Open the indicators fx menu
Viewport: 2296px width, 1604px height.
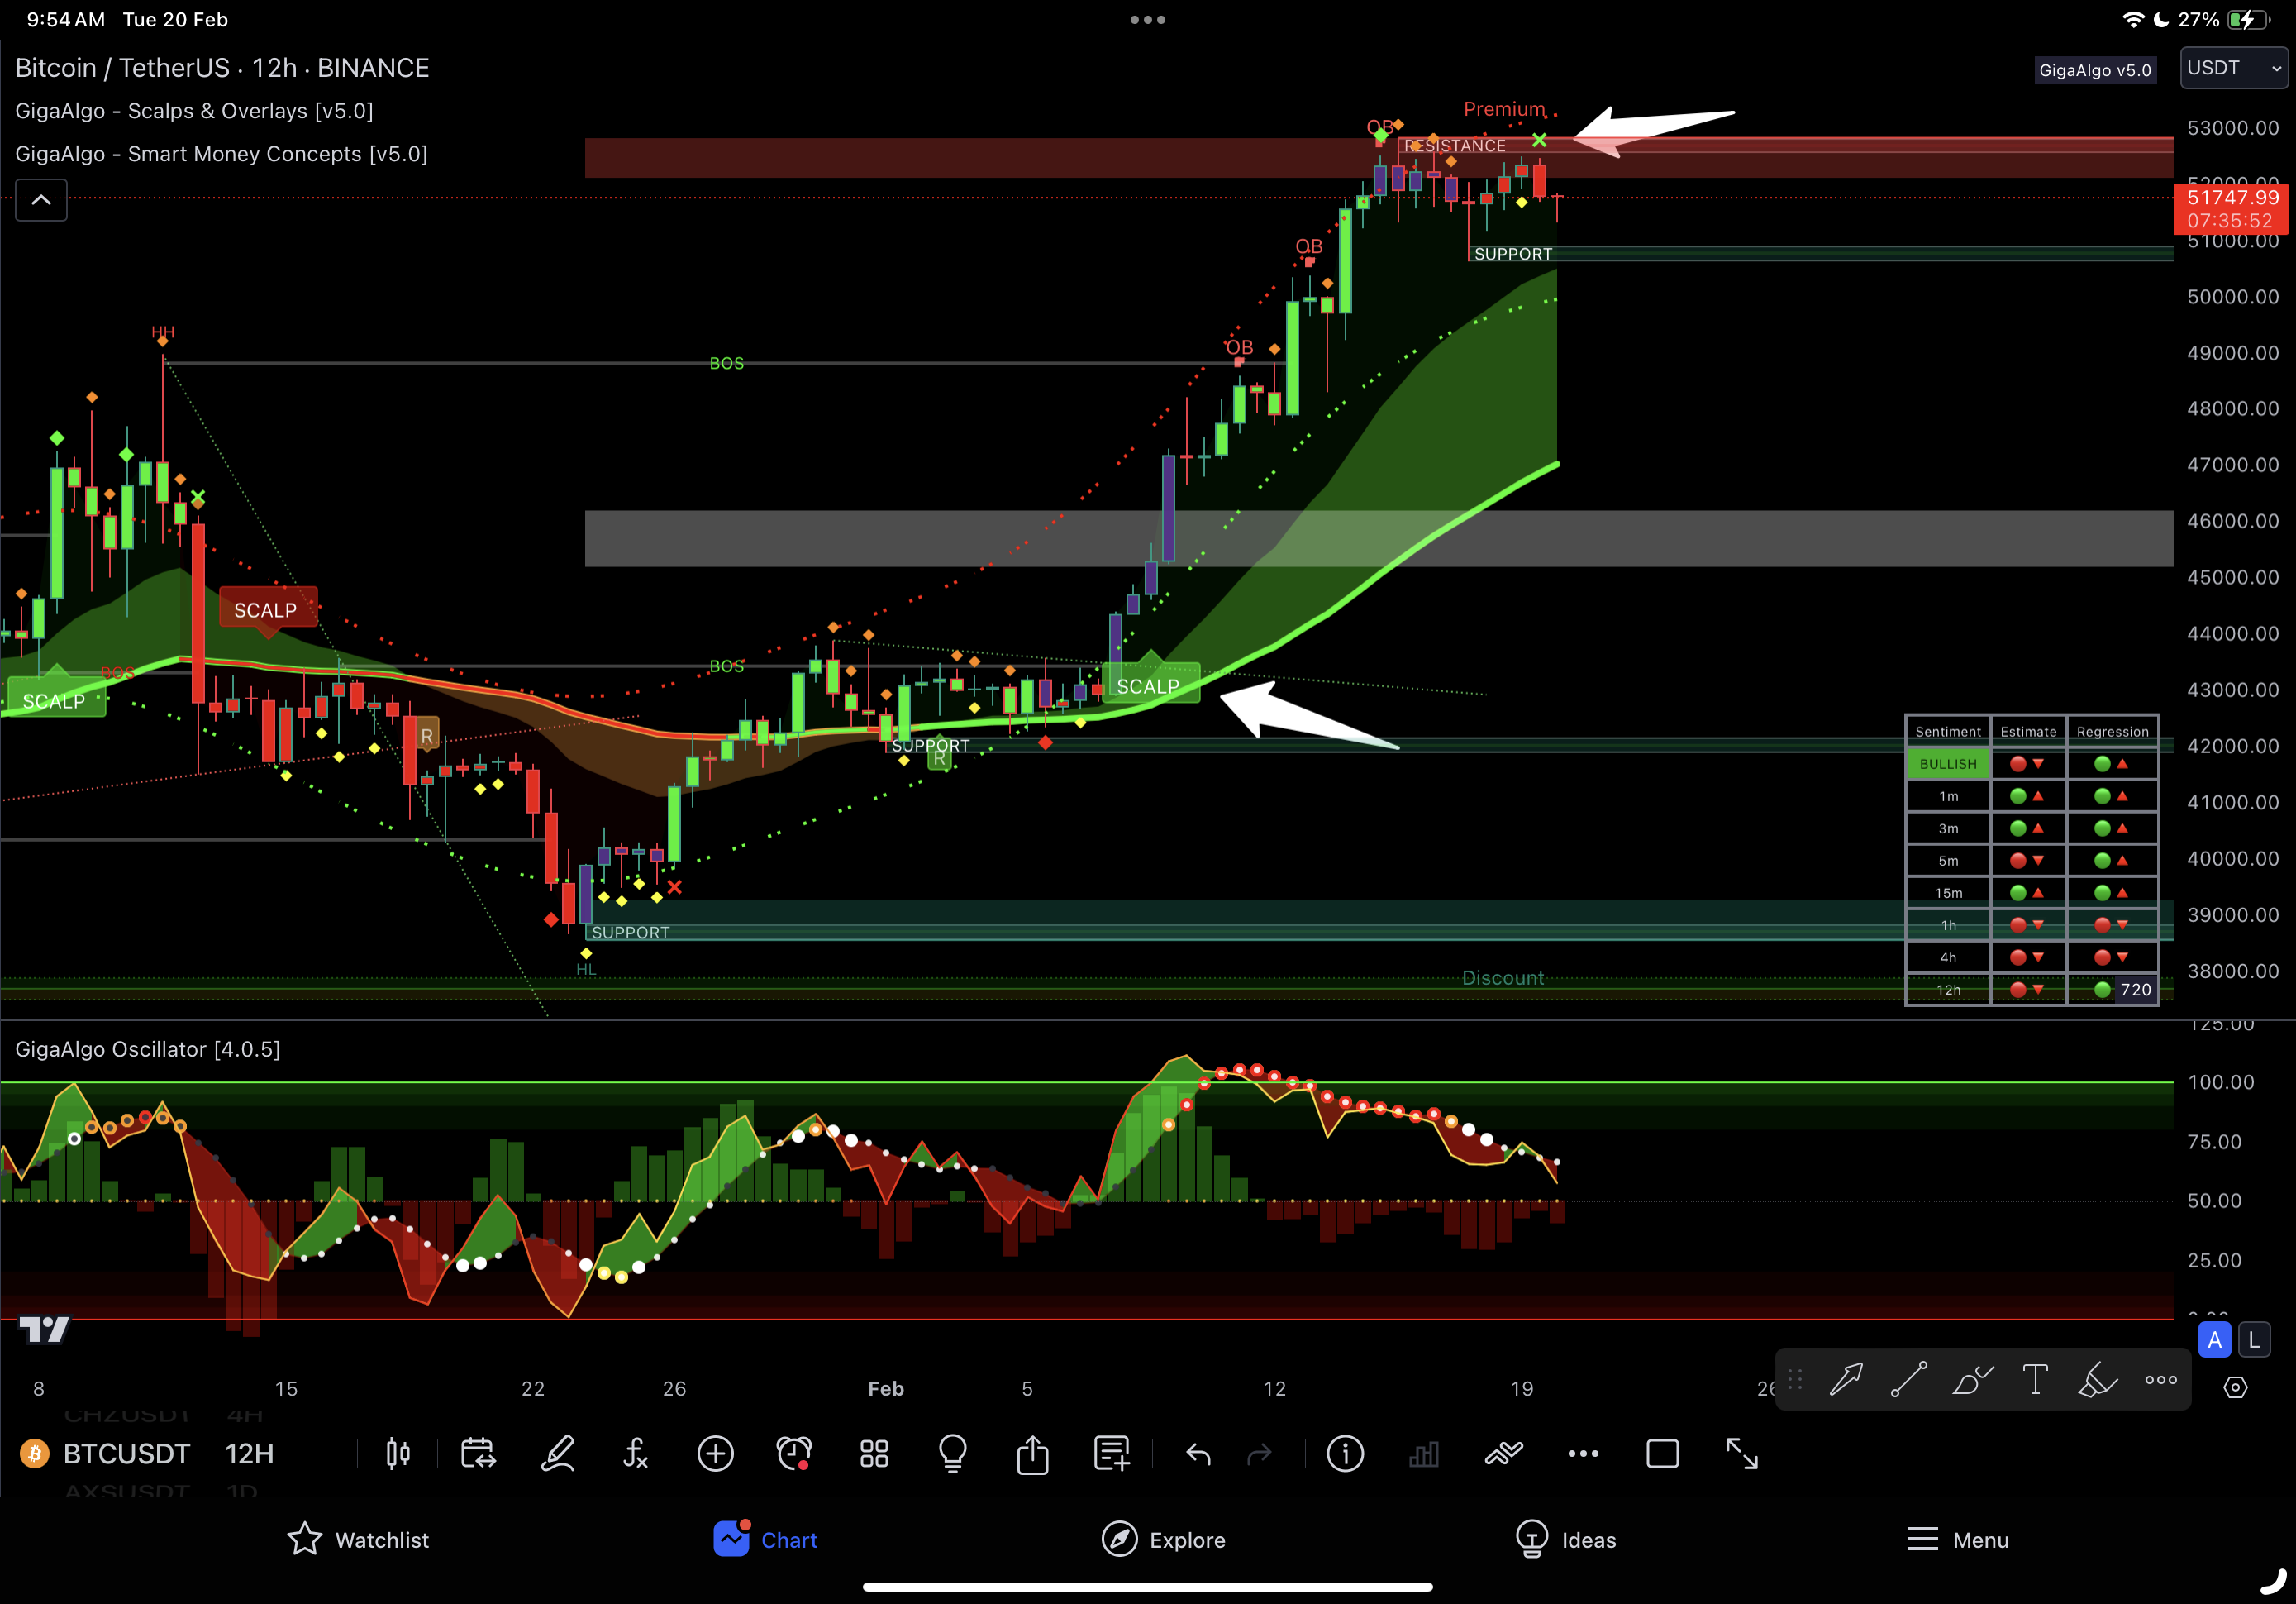[636, 1454]
